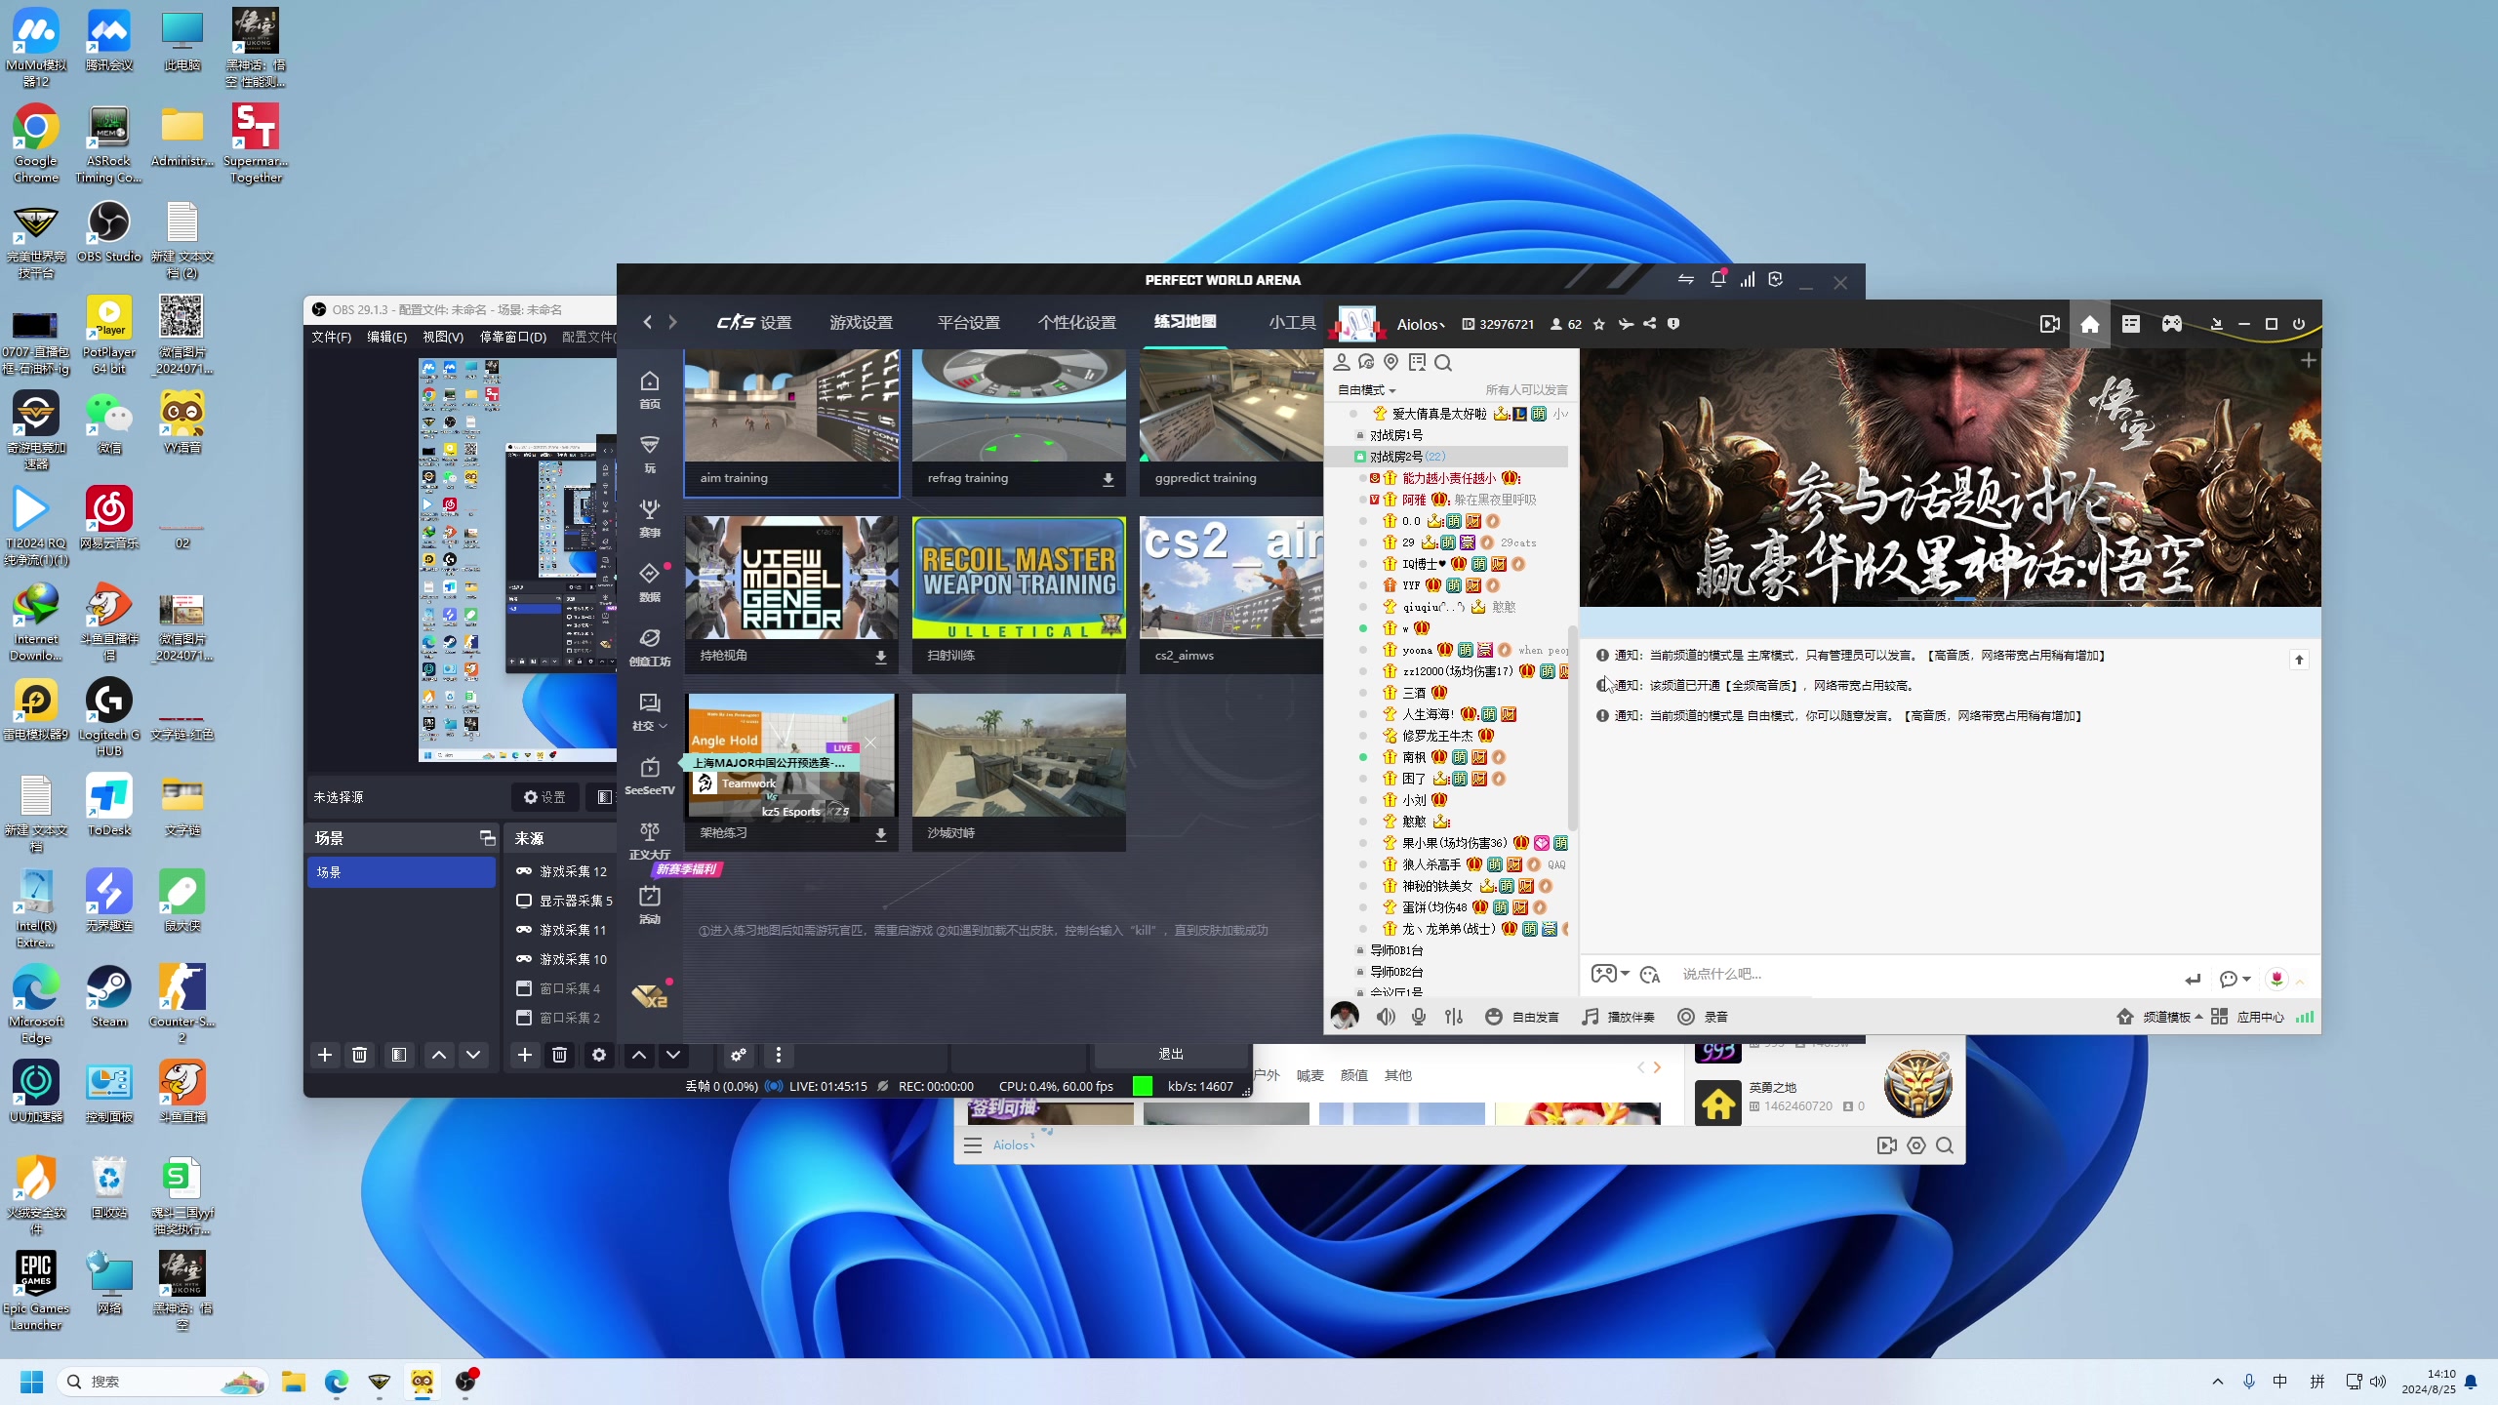Toggle 播放伴奏 accompaniment playback
The image size is (2498, 1405).
tap(1618, 1017)
